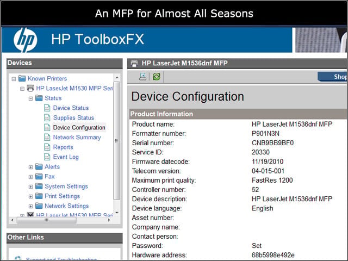The image size is (348, 261).
Task: Click the Telecom version 04-015-001
Action: (268, 171)
